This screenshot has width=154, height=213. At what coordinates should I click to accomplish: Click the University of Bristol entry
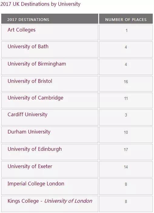click(x=30, y=81)
